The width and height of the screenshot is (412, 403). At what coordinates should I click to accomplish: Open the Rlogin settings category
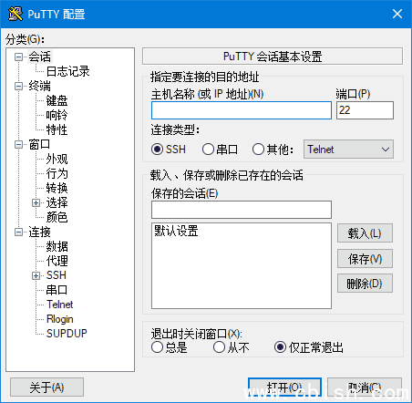click(x=60, y=319)
